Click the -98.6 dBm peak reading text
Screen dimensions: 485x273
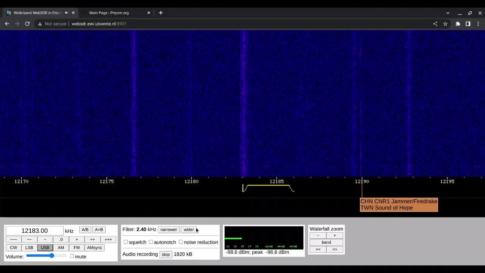click(x=257, y=252)
